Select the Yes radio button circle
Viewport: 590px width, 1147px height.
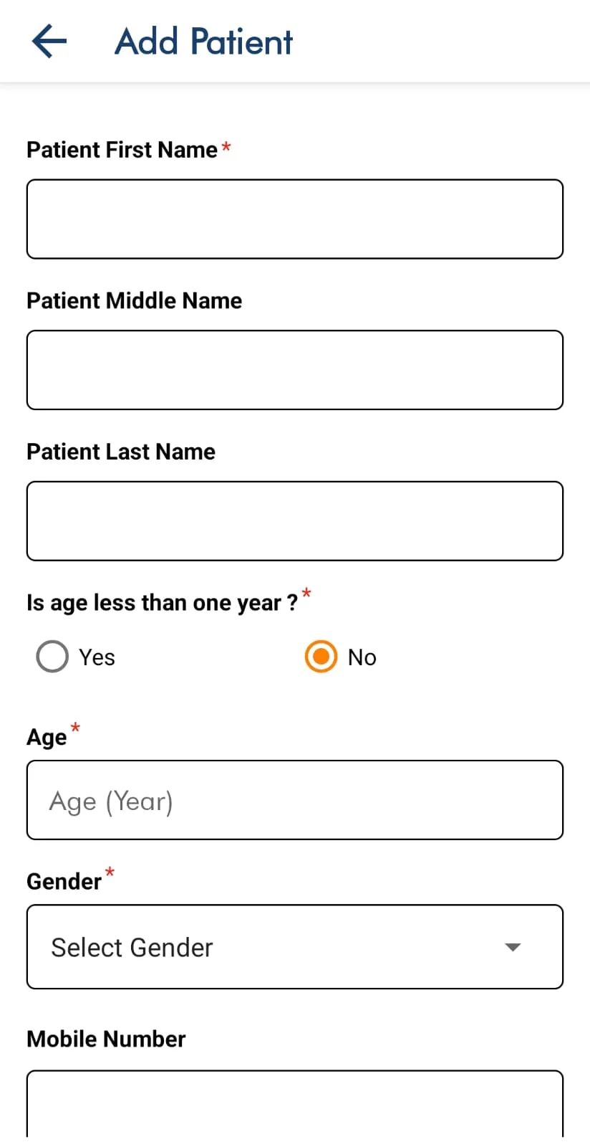(x=52, y=657)
